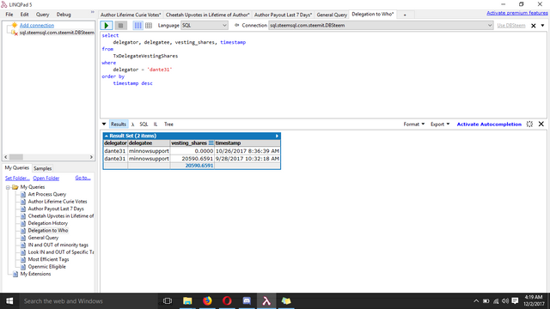
Task: Show the Tree output tab
Action: click(168, 124)
